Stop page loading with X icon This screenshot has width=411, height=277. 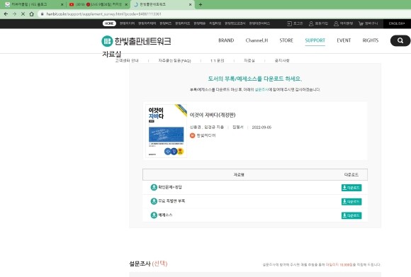tap(23, 14)
